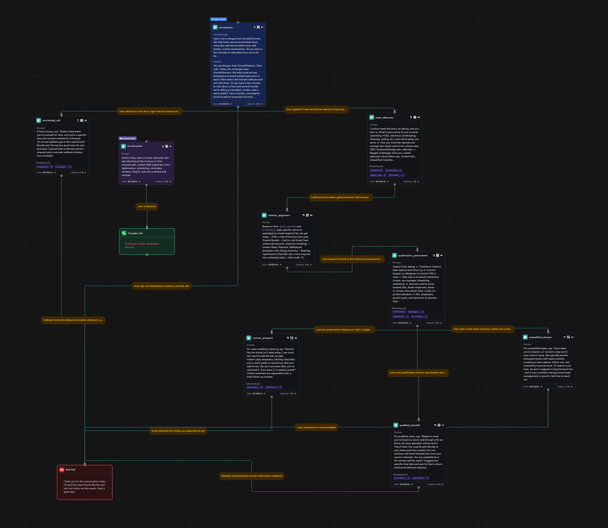Click the 'Start Node' badge above introduction
608x528 pixels.
[218, 19]
